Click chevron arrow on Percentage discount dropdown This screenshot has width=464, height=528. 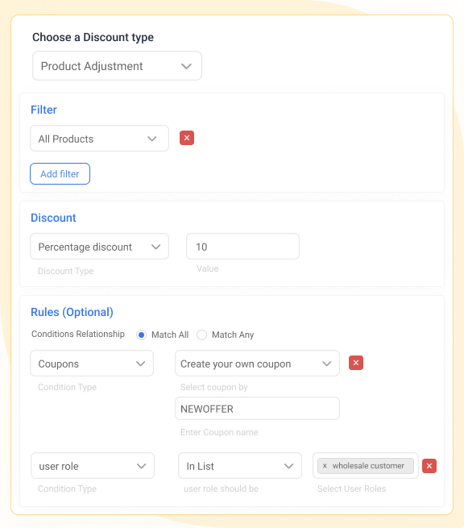tap(155, 247)
